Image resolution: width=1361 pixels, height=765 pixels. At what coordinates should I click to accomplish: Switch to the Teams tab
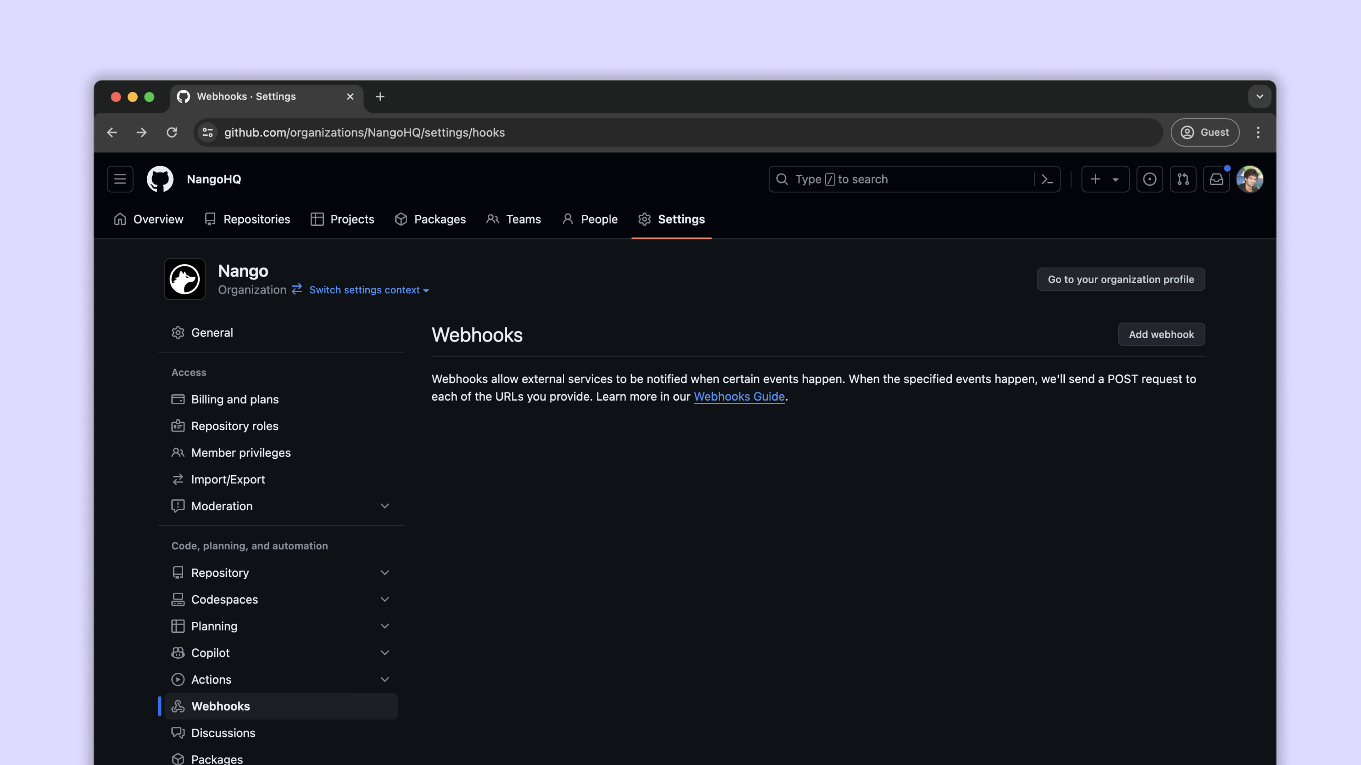[513, 219]
